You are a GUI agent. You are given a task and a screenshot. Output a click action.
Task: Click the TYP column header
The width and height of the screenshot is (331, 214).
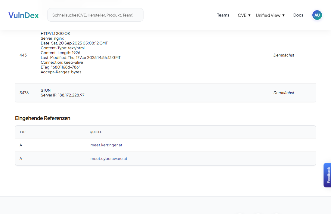[x=23, y=132]
